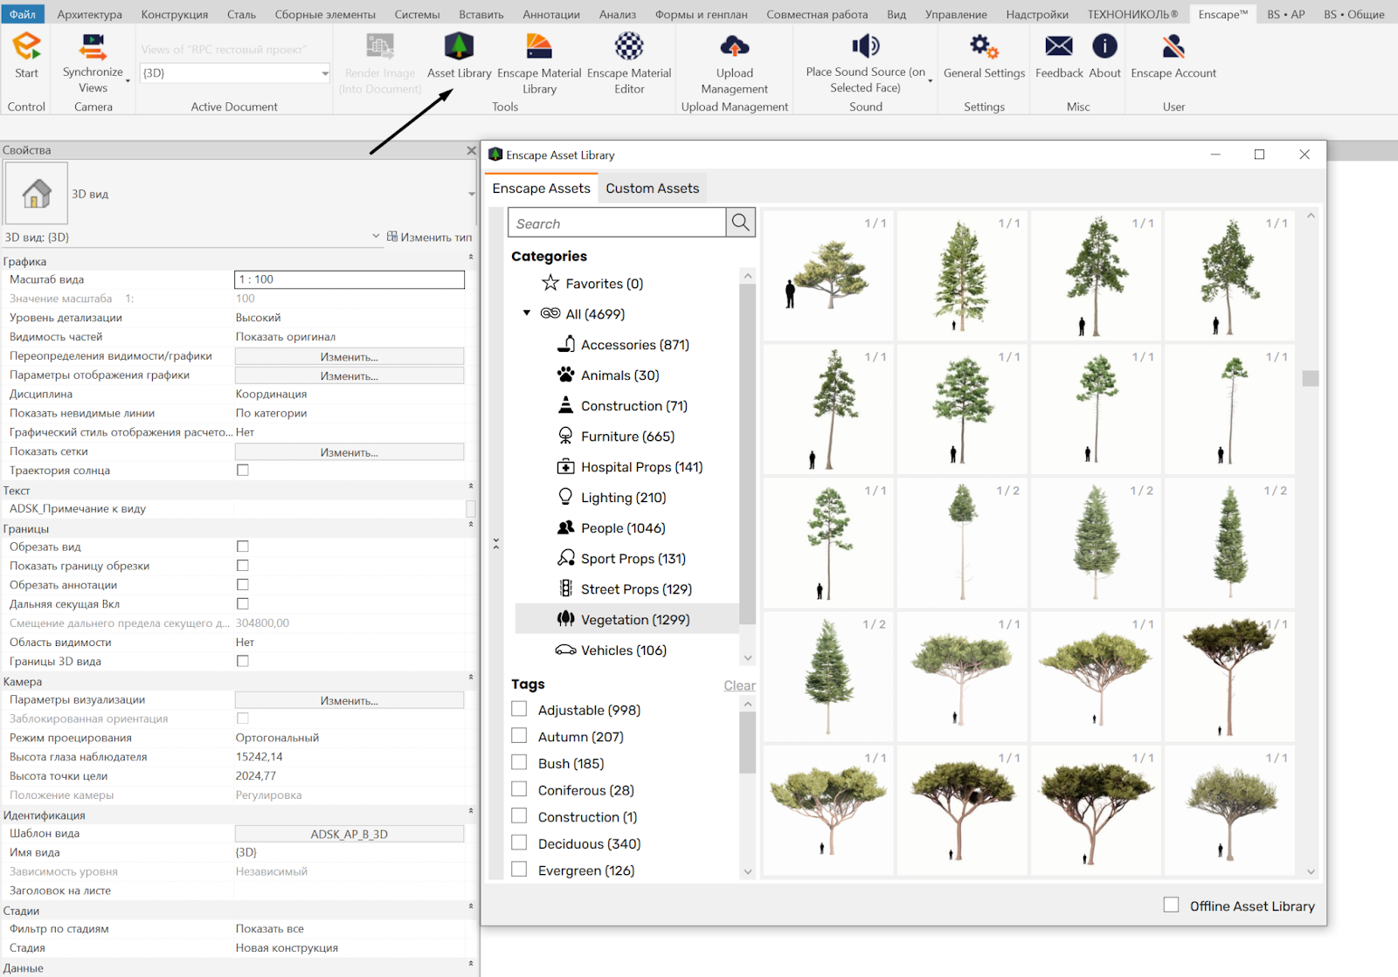Click Place Sound Source speaker icon
Image resolution: width=1398 pixels, height=977 pixels.
click(x=865, y=46)
